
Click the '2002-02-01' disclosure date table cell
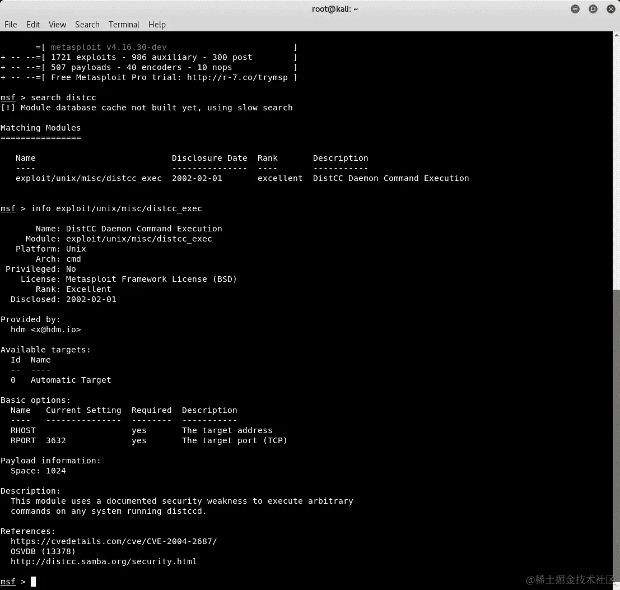point(197,178)
